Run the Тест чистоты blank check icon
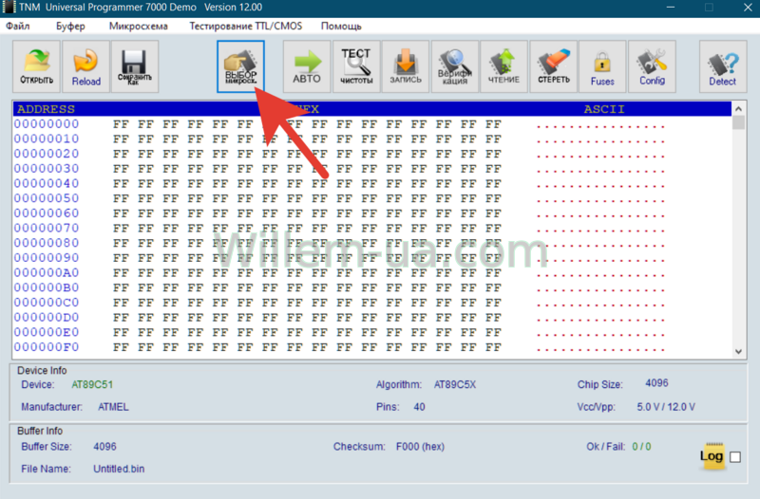 pyautogui.click(x=356, y=65)
